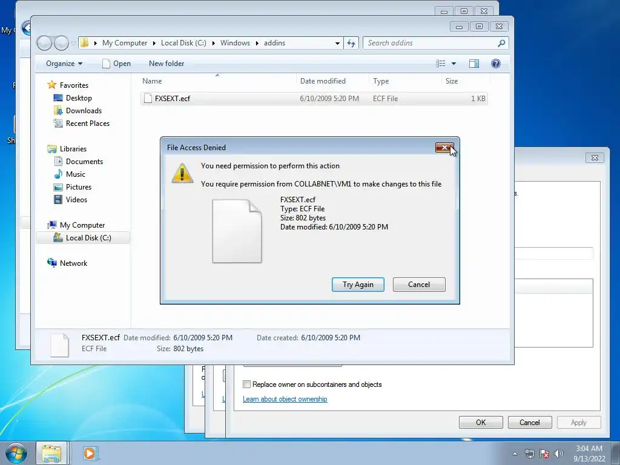This screenshot has height=465, width=620.
Task: Close the dialog behind Explorer at right
Action: (x=595, y=158)
